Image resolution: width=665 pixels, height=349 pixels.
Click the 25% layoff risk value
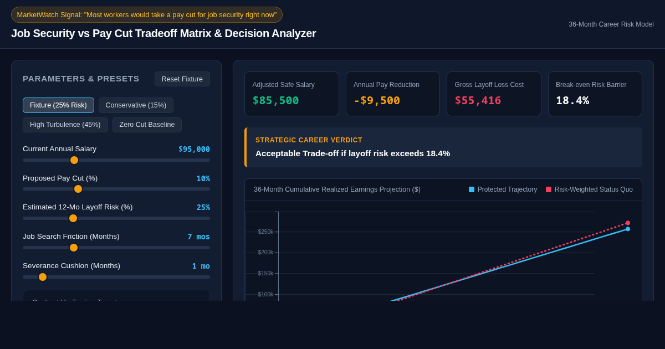click(203, 207)
